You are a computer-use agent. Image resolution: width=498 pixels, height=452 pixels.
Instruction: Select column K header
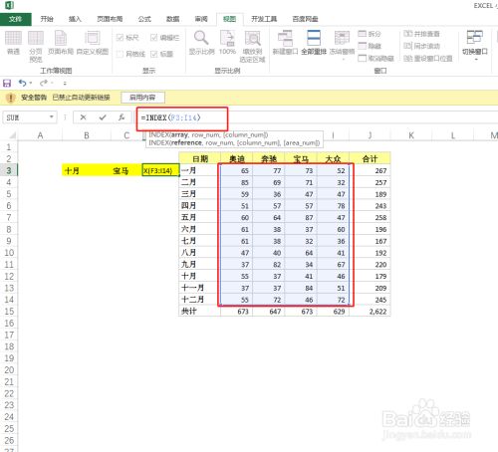point(411,135)
